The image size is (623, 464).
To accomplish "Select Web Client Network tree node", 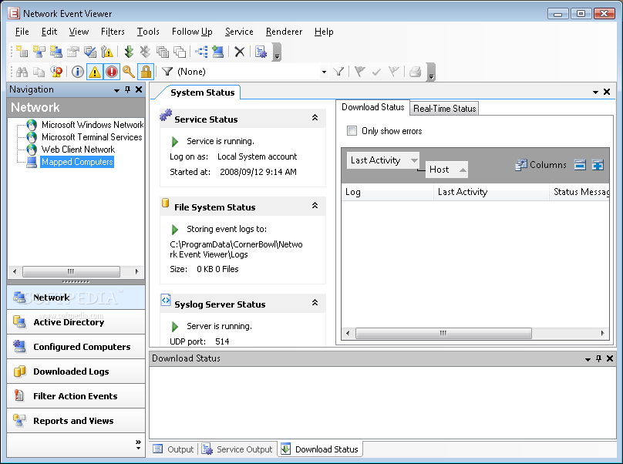I will [x=78, y=150].
